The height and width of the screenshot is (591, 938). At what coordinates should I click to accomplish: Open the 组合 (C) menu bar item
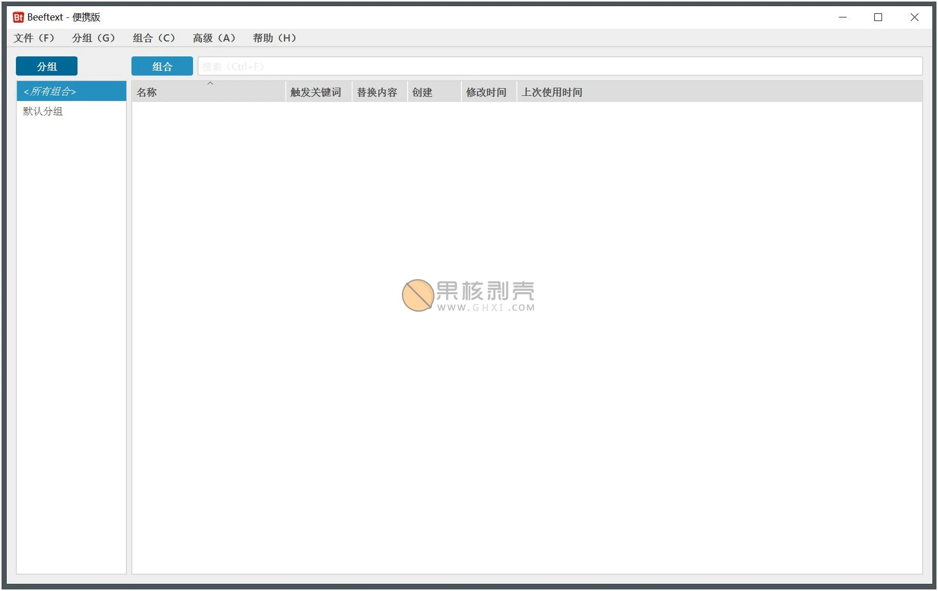tap(154, 38)
